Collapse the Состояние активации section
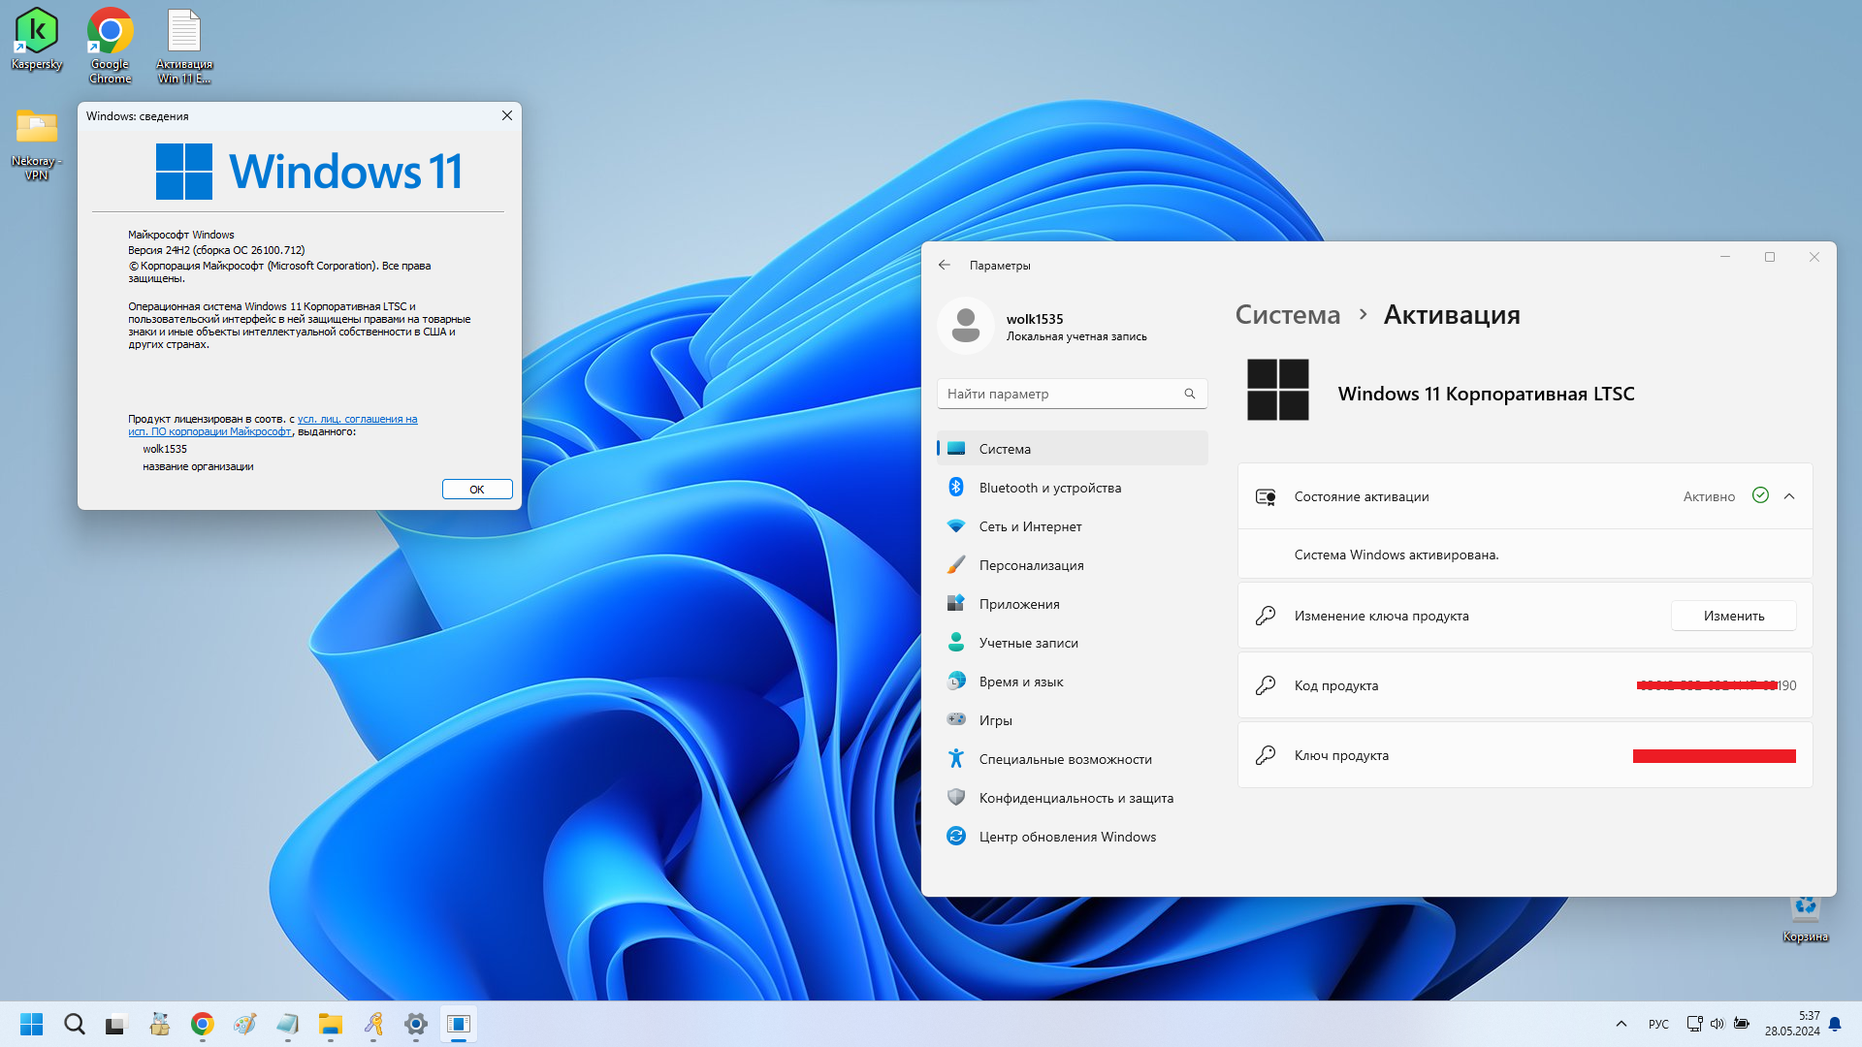Viewport: 1862px width, 1047px height. click(1789, 496)
